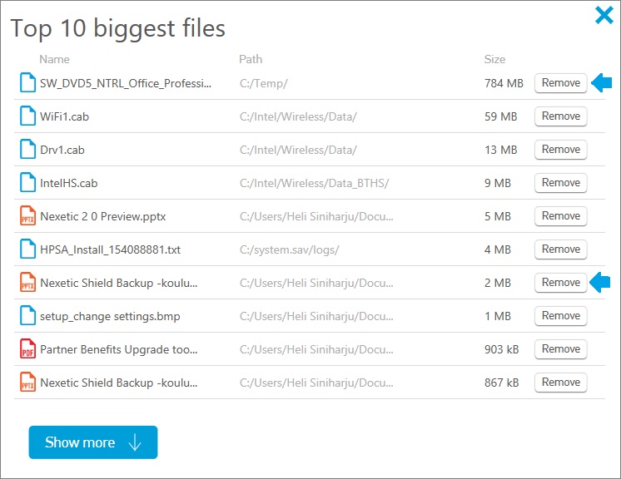Image resolution: width=621 pixels, height=479 pixels.
Task: Remove the HPSA_Install_154088881.txt file
Action: pos(560,249)
